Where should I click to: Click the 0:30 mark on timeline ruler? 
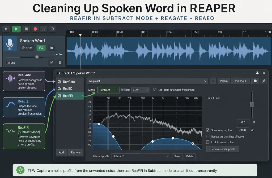tap(145, 32)
